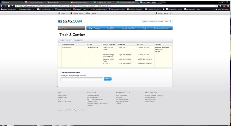Open the FOIA footer link
Screen dimensions: 231x126
(x=60, y=100)
